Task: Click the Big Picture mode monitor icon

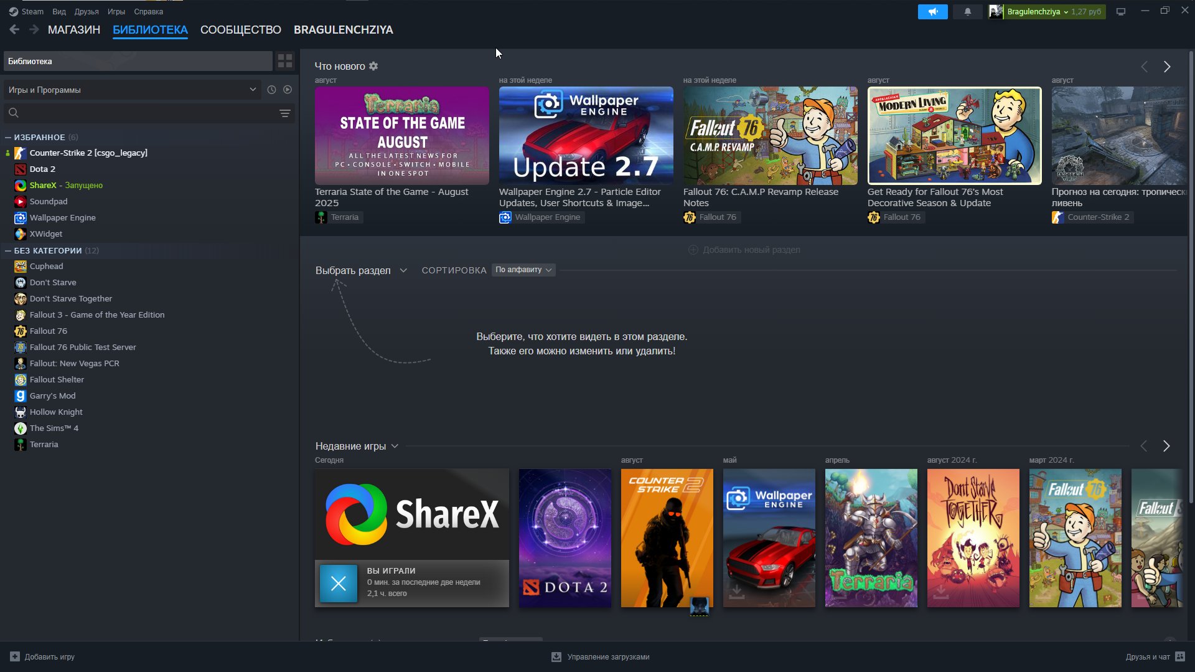Action: point(1121,12)
